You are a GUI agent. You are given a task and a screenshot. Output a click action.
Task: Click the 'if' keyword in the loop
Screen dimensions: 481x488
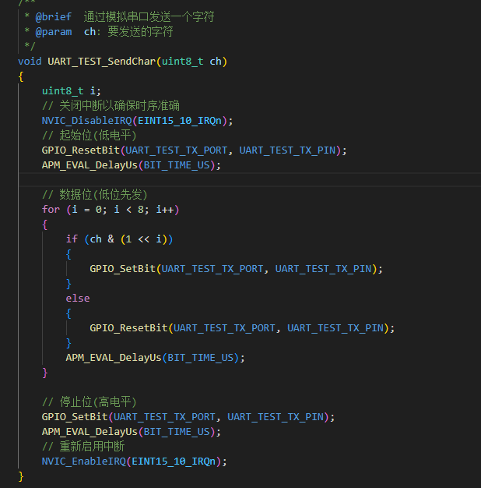(72, 239)
